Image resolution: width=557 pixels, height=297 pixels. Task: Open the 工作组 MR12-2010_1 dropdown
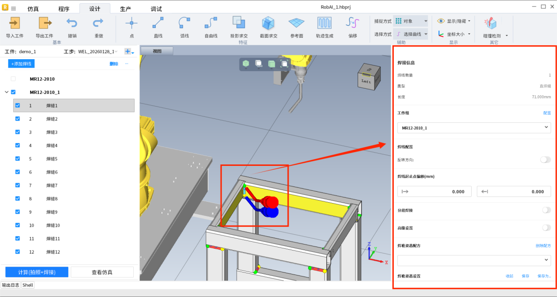pos(473,128)
